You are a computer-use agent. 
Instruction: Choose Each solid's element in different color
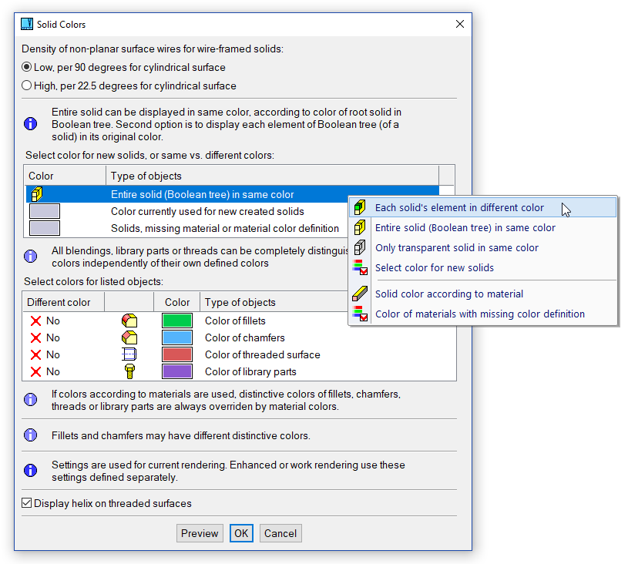pos(459,208)
